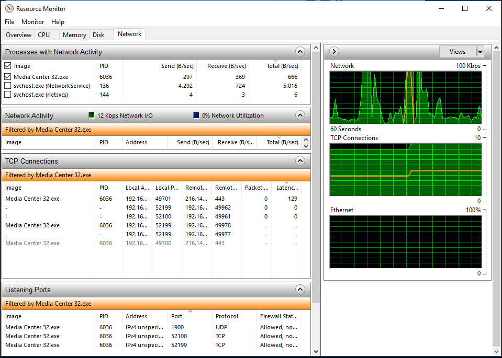
Task: Sort processes by PID column header
Action: [x=109, y=66]
